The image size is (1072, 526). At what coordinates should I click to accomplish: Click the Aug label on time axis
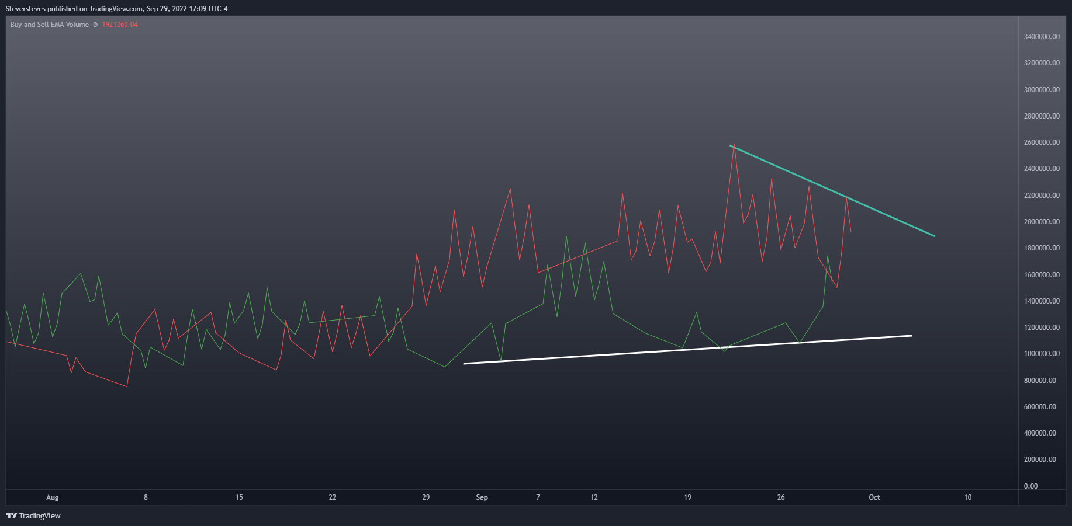pos(53,497)
